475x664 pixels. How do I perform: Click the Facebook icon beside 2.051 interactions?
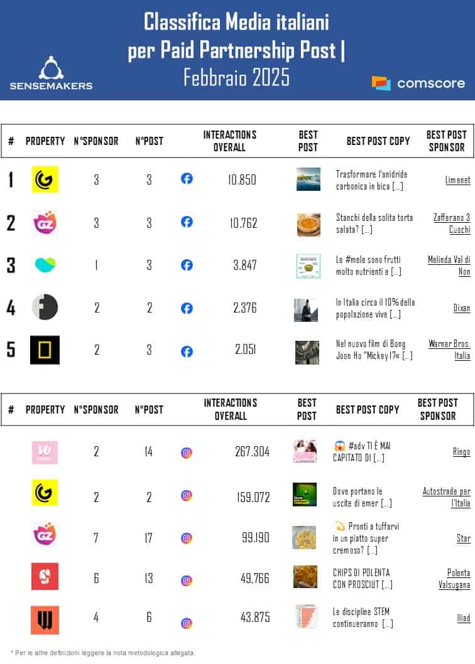coord(187,351)
